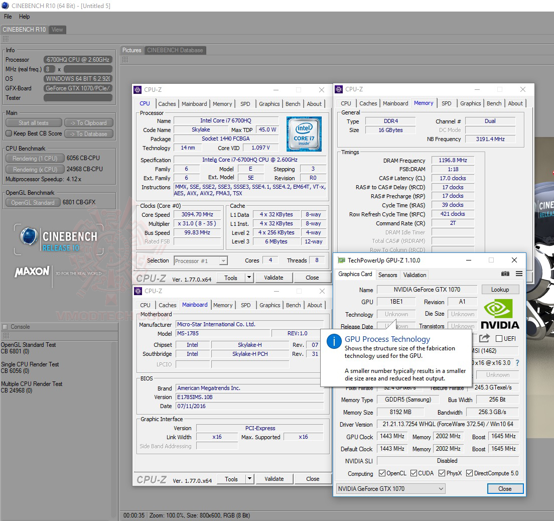
Task: Enable the Keep Best CB Score checkbox
Action: point(9,134)
